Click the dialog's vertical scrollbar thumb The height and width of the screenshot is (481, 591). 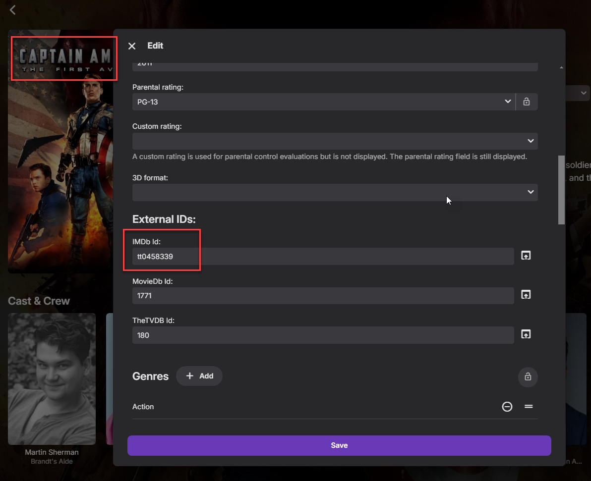pos(561,190)
